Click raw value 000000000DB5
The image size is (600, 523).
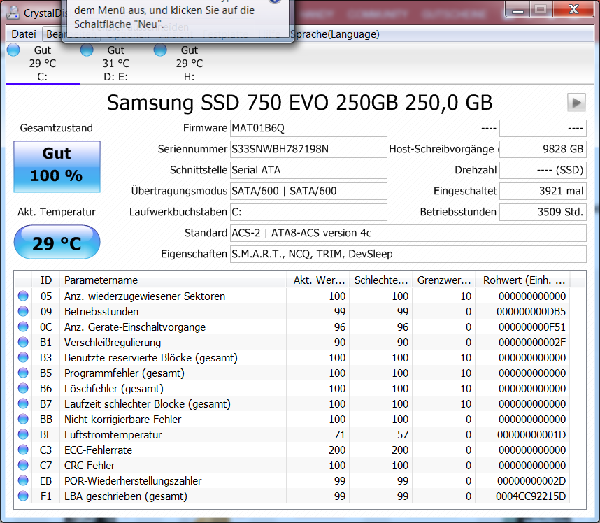(531, 311)
